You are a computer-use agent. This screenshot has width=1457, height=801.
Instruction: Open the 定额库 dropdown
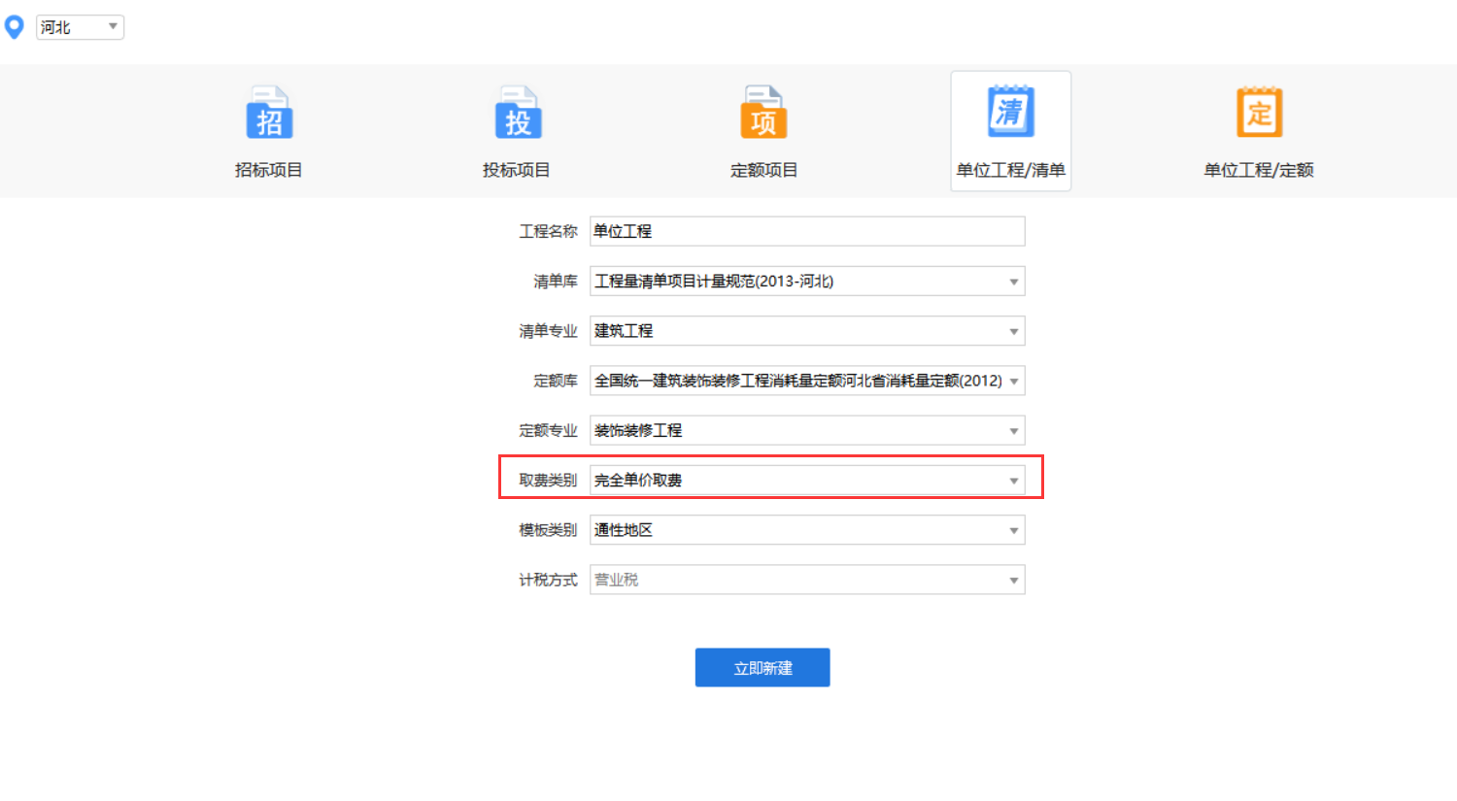coord(807,381)
